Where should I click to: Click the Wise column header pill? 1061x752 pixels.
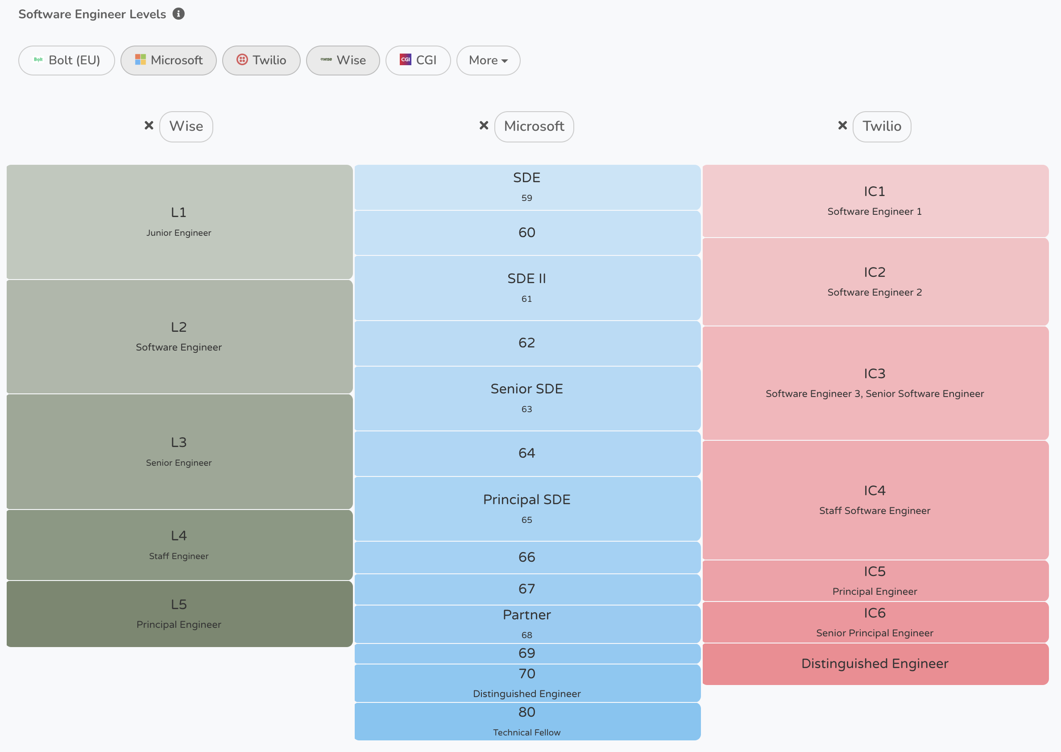point(187,126)
